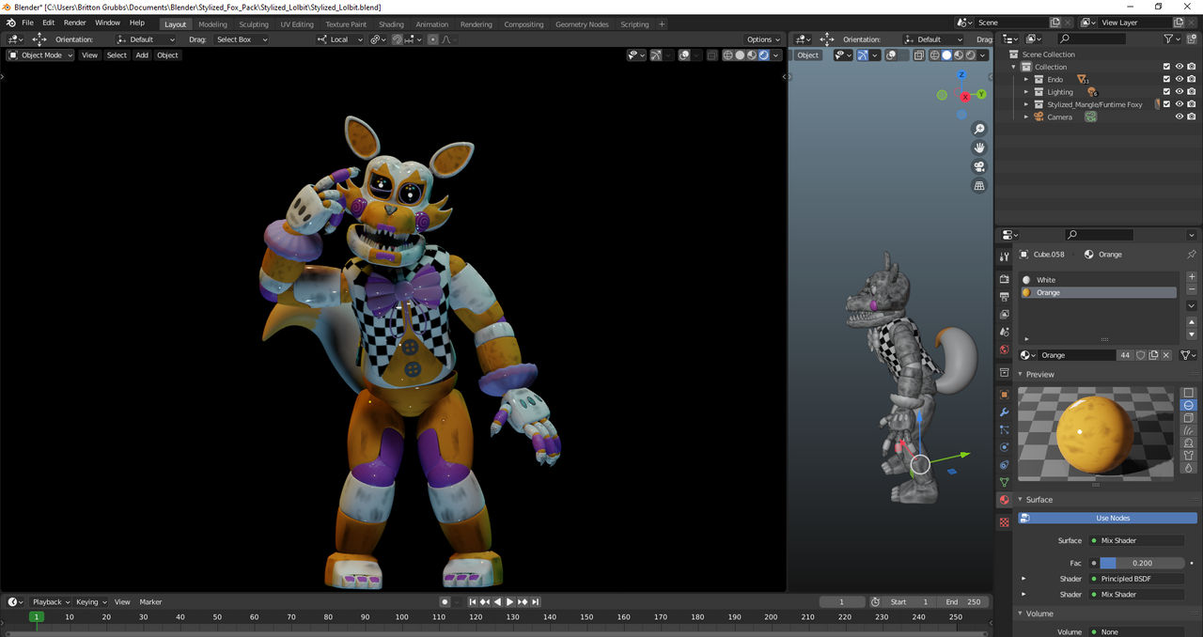Screen dimensions: 1203x637
Task: Set preview to cloth shape
Action: click(x=1189, y=455)
